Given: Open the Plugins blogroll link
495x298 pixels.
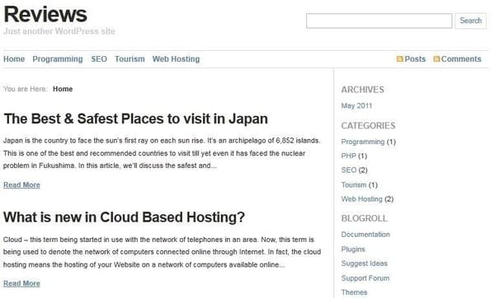Looking at the screenshot, I should [x=353, y=249].
